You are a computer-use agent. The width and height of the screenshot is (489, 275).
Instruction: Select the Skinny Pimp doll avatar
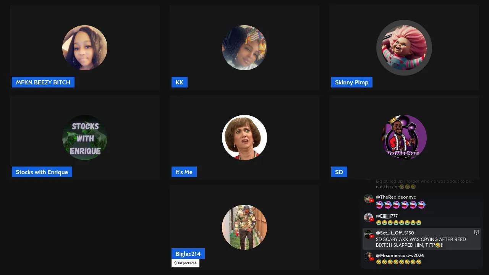click(x=404, y=48)
